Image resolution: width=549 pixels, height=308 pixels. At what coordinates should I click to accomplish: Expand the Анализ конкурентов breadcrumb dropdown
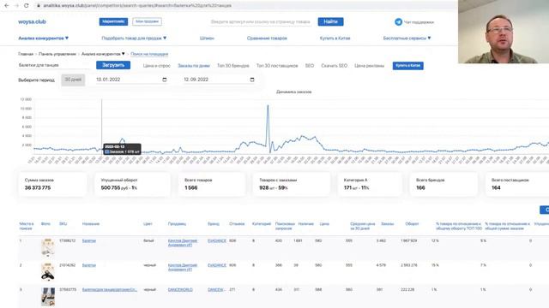(103, 54)
